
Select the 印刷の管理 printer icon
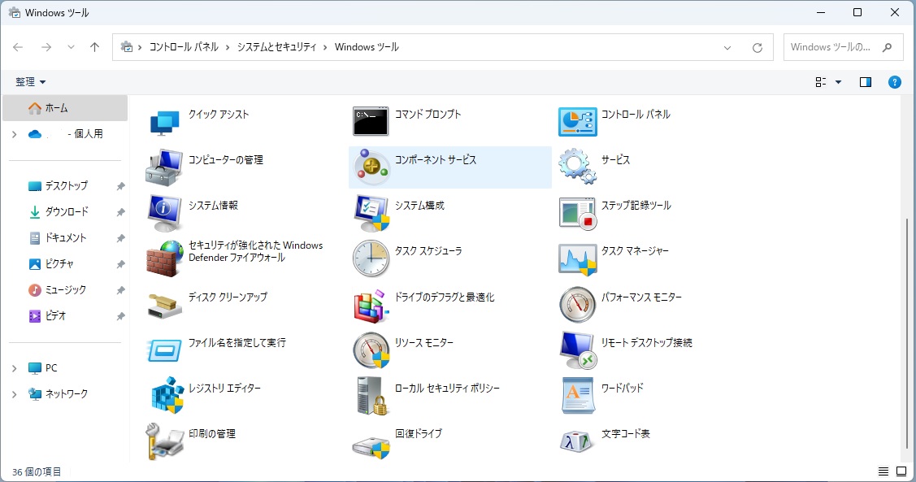165,441
